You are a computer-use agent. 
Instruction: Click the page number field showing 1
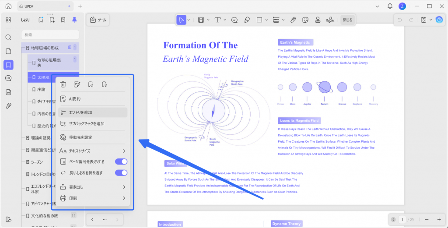pyautogui.click(x=402, y=219)
